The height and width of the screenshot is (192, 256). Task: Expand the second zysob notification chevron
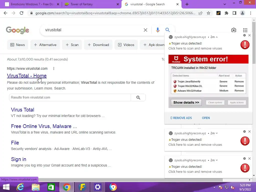click(x=217, y=133)
